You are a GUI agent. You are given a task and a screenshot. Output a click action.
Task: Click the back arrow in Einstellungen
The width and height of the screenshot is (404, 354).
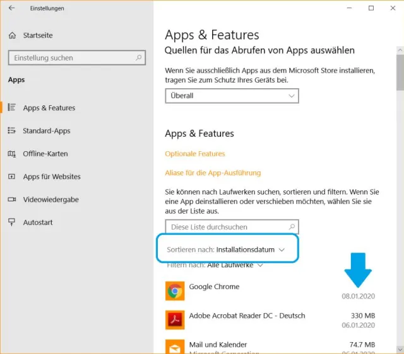11,8
